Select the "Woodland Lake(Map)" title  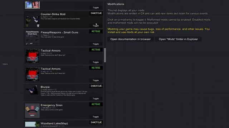[54, 123]
